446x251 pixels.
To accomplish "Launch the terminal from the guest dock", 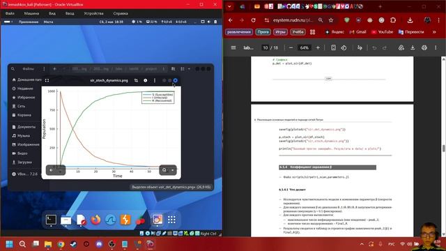I will 51,220.
